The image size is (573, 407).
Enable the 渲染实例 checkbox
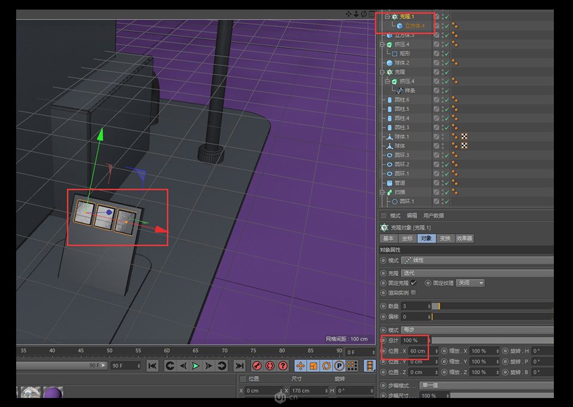coord(413,292)
